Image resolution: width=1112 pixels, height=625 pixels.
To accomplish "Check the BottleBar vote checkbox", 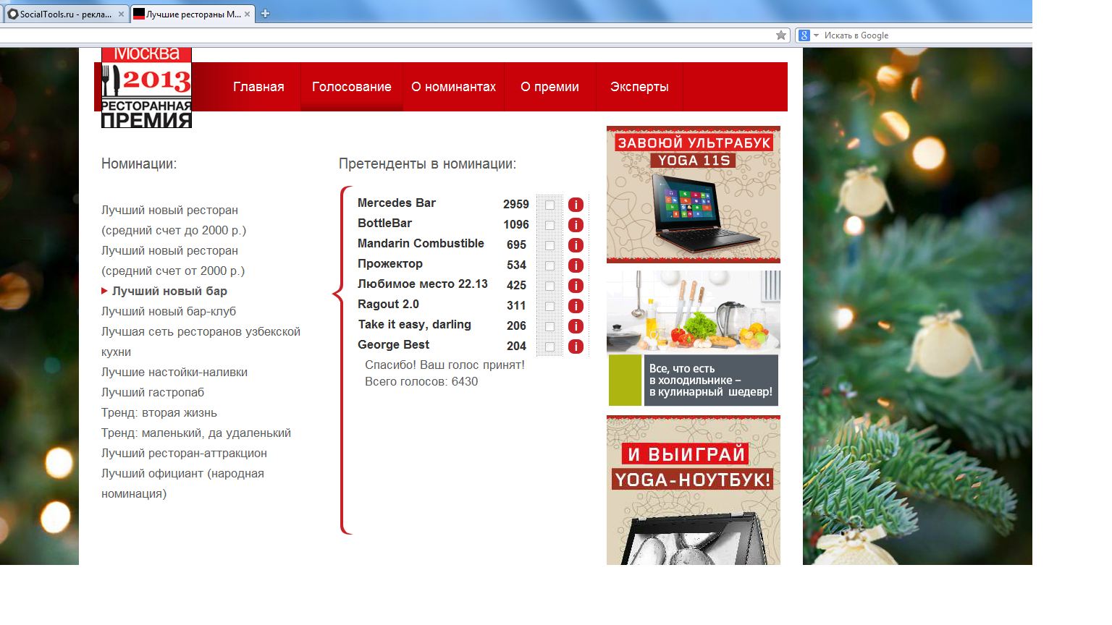I will click(x=549, y=225).
